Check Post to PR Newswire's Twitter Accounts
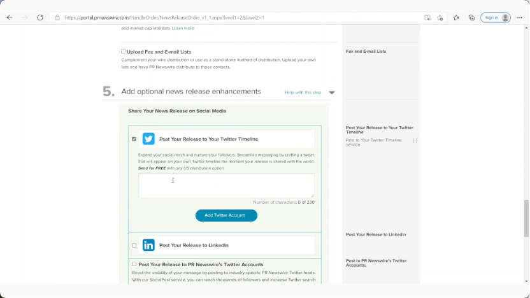 pos(134,264)
